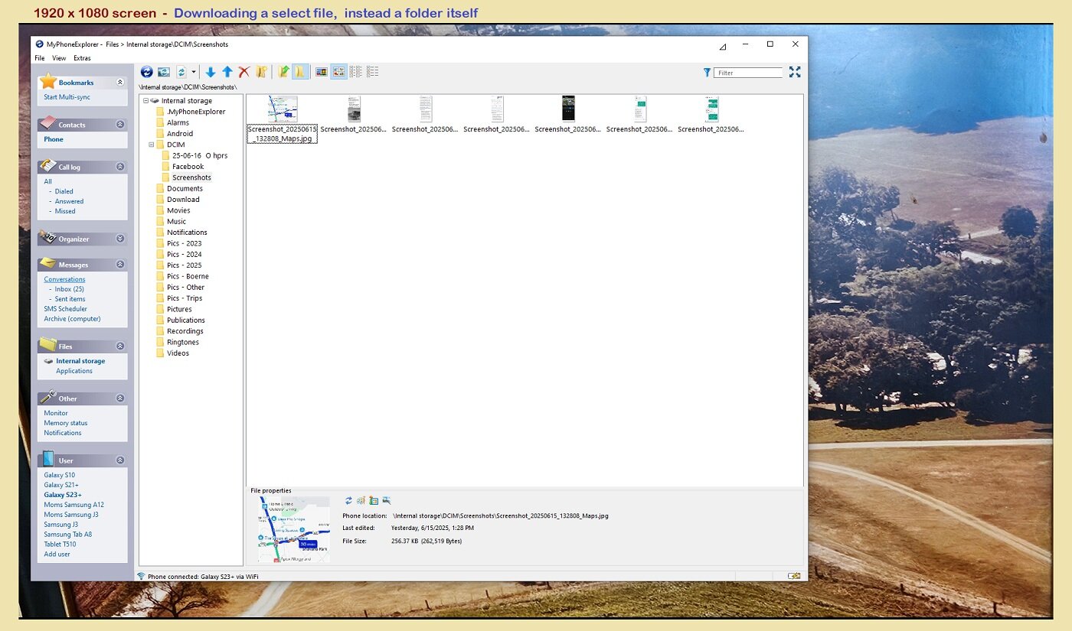The height and width of the screenshot is (631, 1072).
Task: Collapse the DCIM folder tree node
Action: [152, 145]
